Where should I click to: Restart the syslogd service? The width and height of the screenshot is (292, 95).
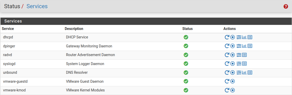(227, 64)
